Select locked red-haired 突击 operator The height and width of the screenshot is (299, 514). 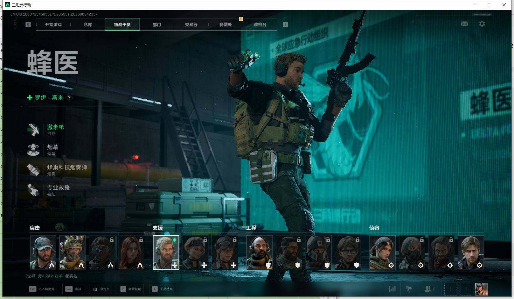(x=131, y=253)
